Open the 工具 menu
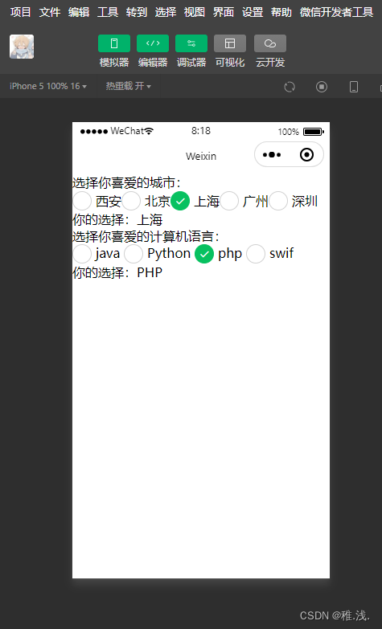 point(108,12)
